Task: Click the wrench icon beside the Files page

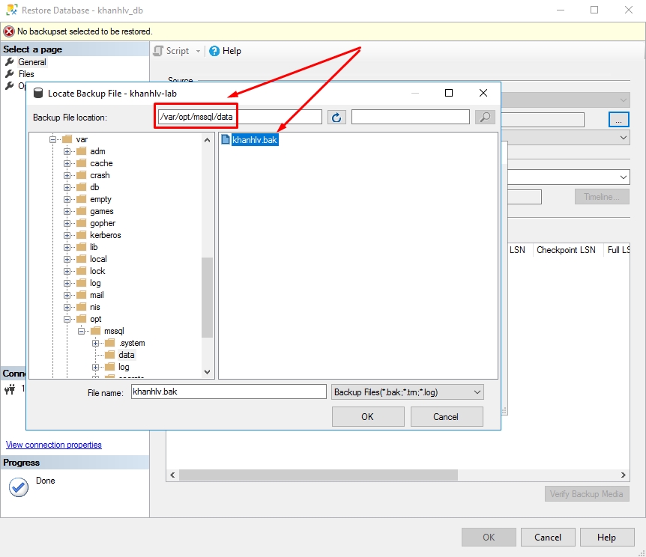Action: (10, 73)
